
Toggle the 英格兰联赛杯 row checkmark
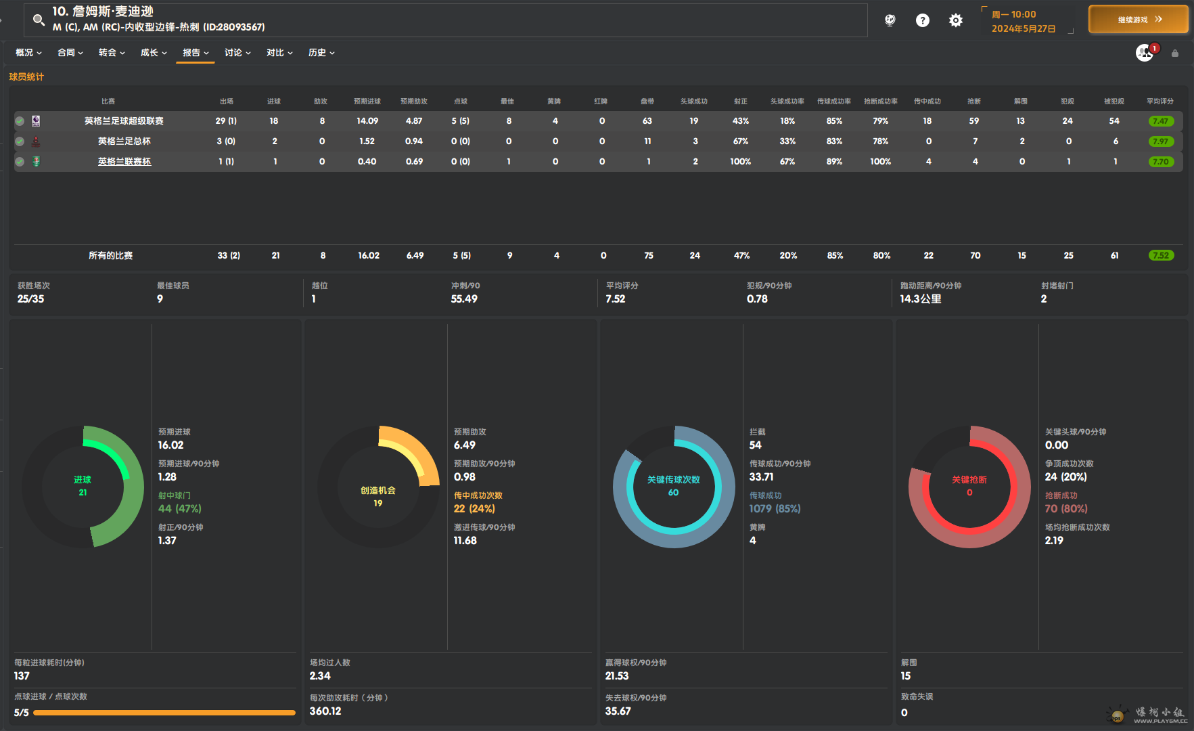point(20,162)
